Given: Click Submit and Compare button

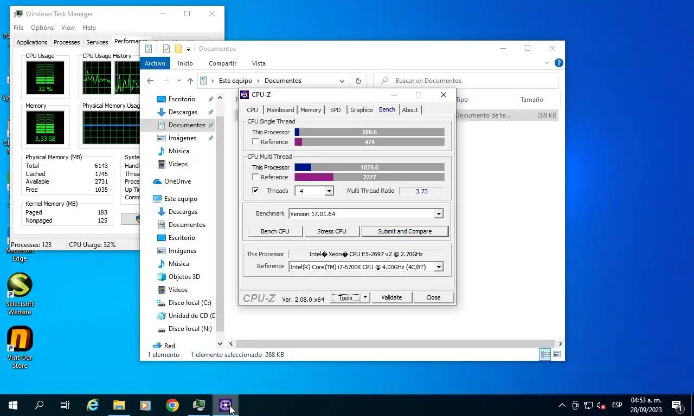Looking at the screenshot, I should click(x=405, y=231).
